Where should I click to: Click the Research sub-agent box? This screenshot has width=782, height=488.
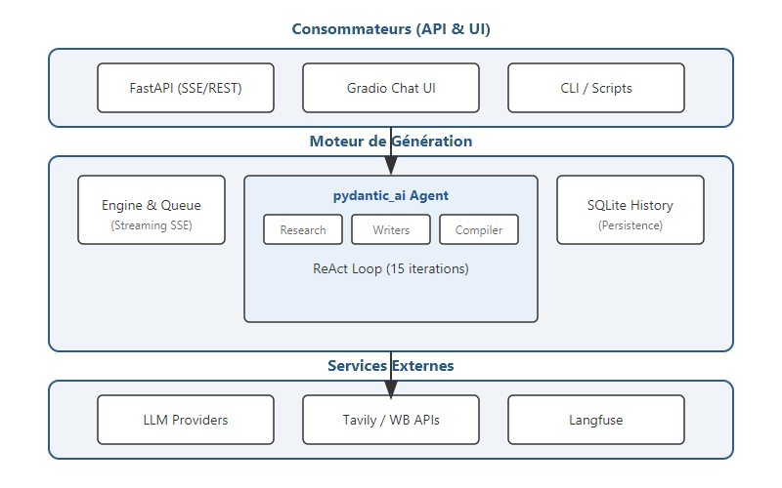[303, 229]
